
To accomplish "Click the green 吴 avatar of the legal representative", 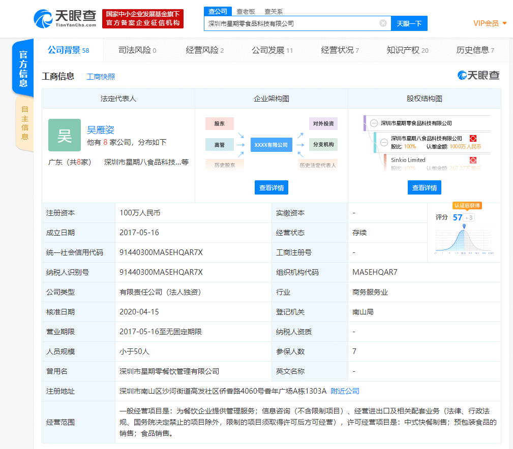I will tap(65, 135).
